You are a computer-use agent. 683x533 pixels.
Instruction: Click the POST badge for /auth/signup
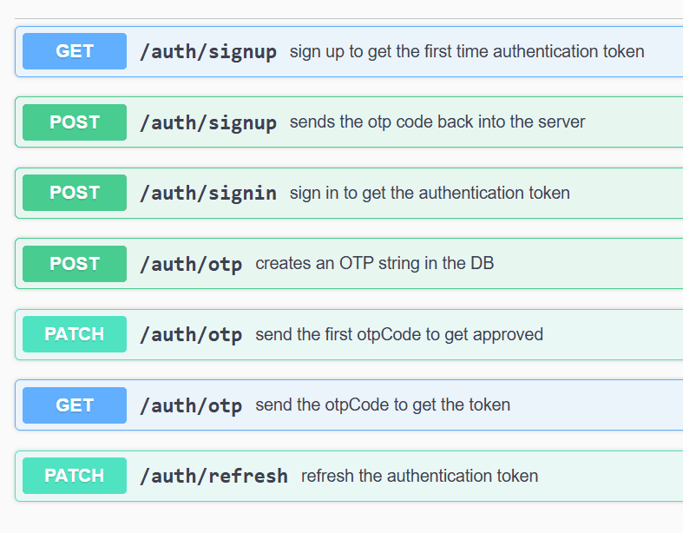tap(75, 122)
